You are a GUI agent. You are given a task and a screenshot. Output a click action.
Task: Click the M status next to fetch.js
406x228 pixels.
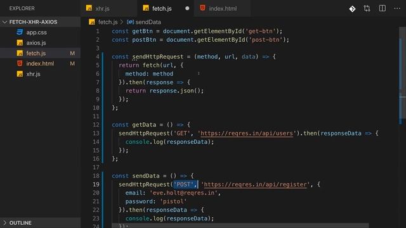[x=72, y=53]
